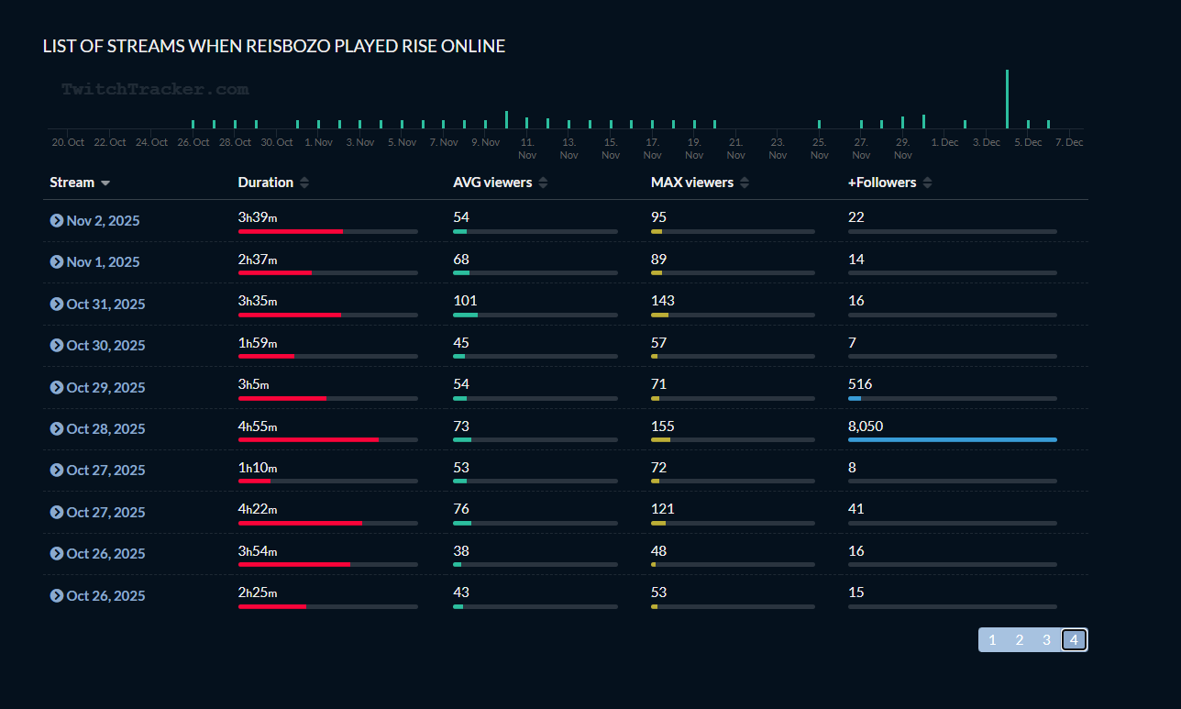Screen dimensions: 1181x709
Task: Click the '68' AVG viewers value
Action: pyautogui.click(x=461, y=260)
